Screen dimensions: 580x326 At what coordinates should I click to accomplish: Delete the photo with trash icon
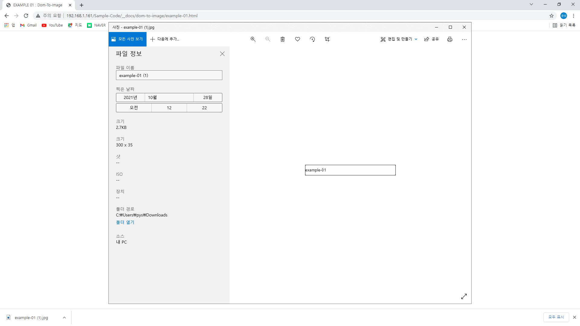[282, 39]
